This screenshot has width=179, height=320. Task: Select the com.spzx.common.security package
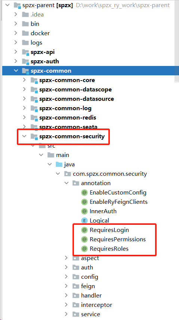[110, 174]
